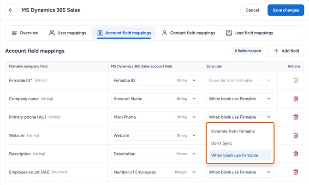309x185 pixels.
Task: Click the Sync rule column header
Action: coord(214,66)
